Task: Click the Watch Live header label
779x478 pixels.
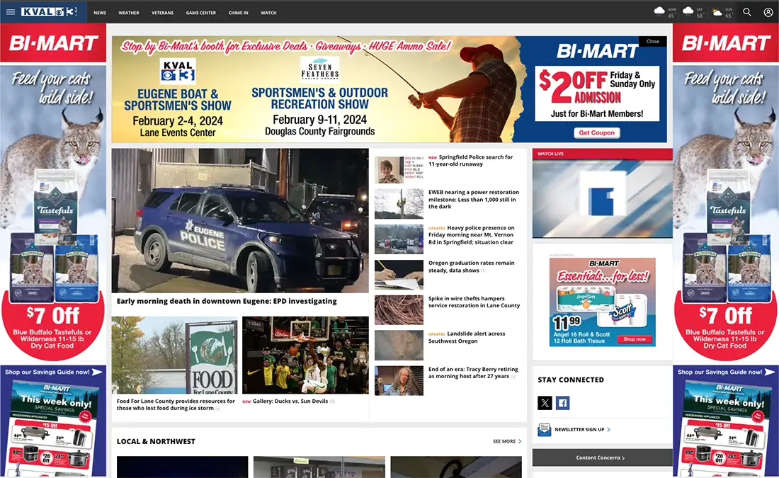Action: (x=550, y=154)
